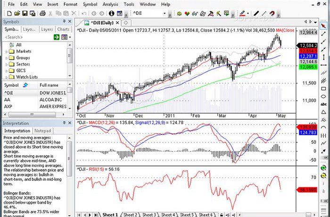Expand the Sectors folder
This screenshot has height=217, width=330.
(x=7, y=65)
